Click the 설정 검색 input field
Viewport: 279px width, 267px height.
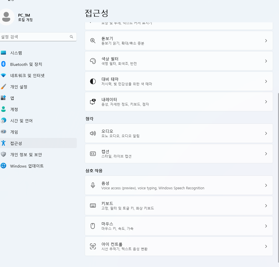38,37
